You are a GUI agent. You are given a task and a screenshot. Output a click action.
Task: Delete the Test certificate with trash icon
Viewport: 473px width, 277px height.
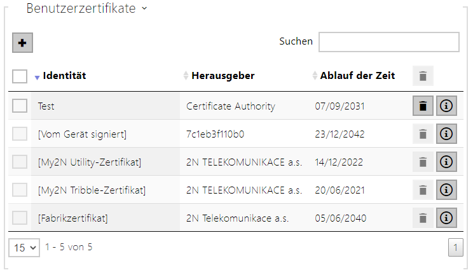pos(423,106)
